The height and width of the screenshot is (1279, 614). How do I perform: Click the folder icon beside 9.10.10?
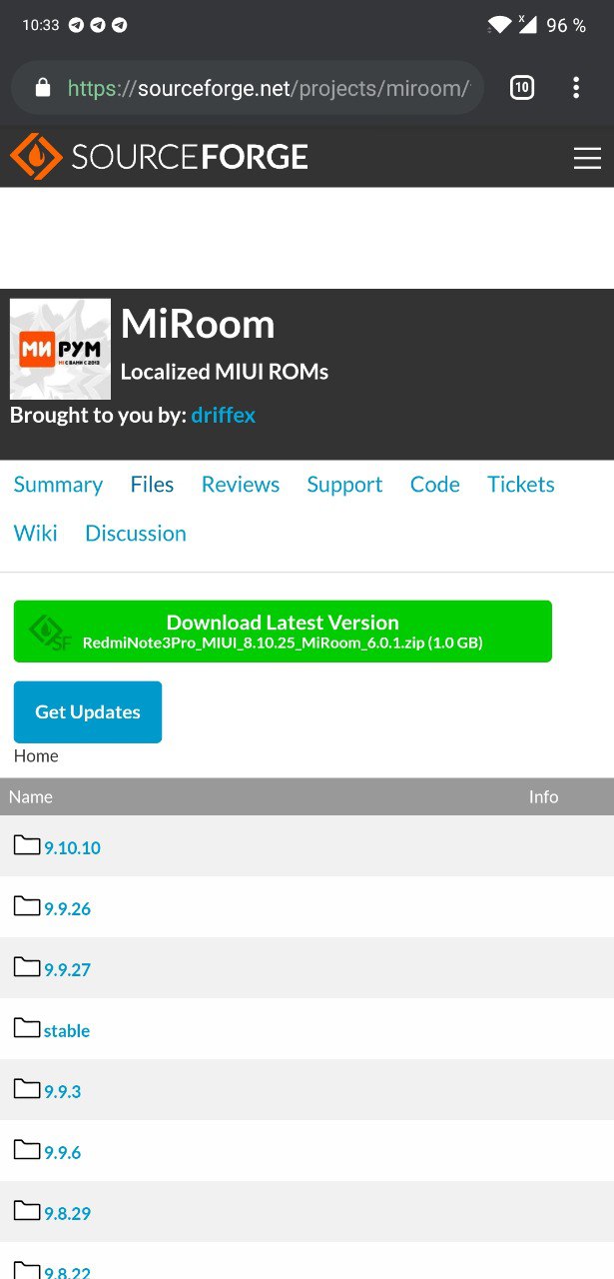27,845
